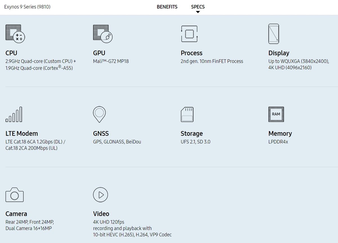Click the LPDDR4x memory text
Screen dimensions: 338x243
point(278,142)
